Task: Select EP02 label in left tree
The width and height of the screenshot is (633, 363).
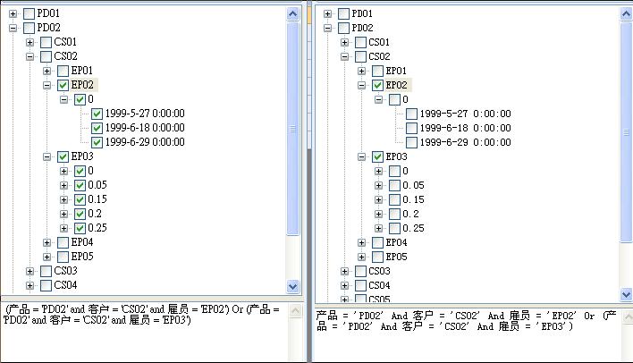Action: click(82, 85)
